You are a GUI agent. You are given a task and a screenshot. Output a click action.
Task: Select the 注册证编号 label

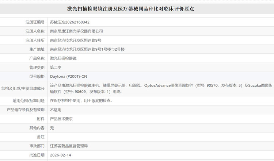tap(35, 22)
